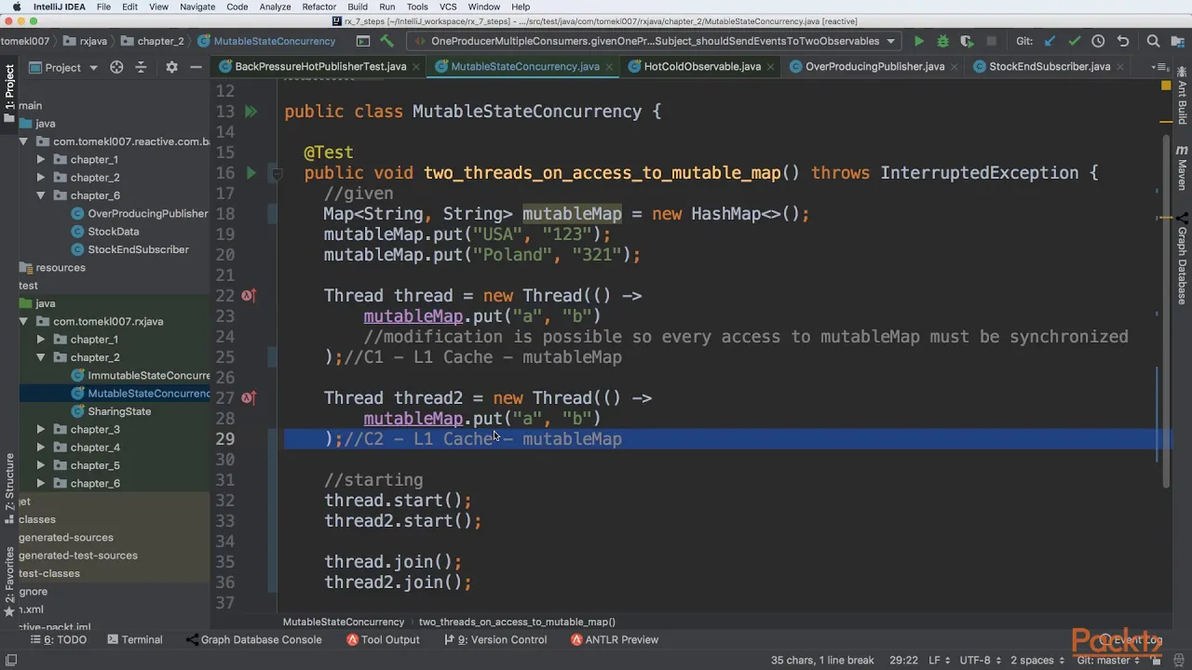Image resolution: width=1192 pixels, height=670 pixels.
Task: Click the editor vertical scrollbar
Action: click(x=1165, y=312)
